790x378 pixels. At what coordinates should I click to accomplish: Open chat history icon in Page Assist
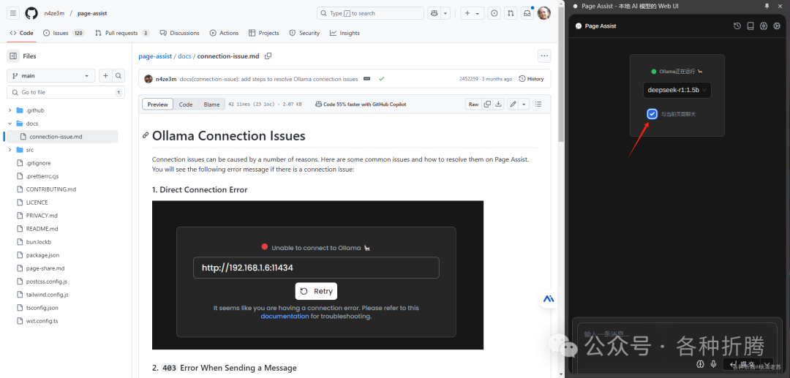coord(737,26)
